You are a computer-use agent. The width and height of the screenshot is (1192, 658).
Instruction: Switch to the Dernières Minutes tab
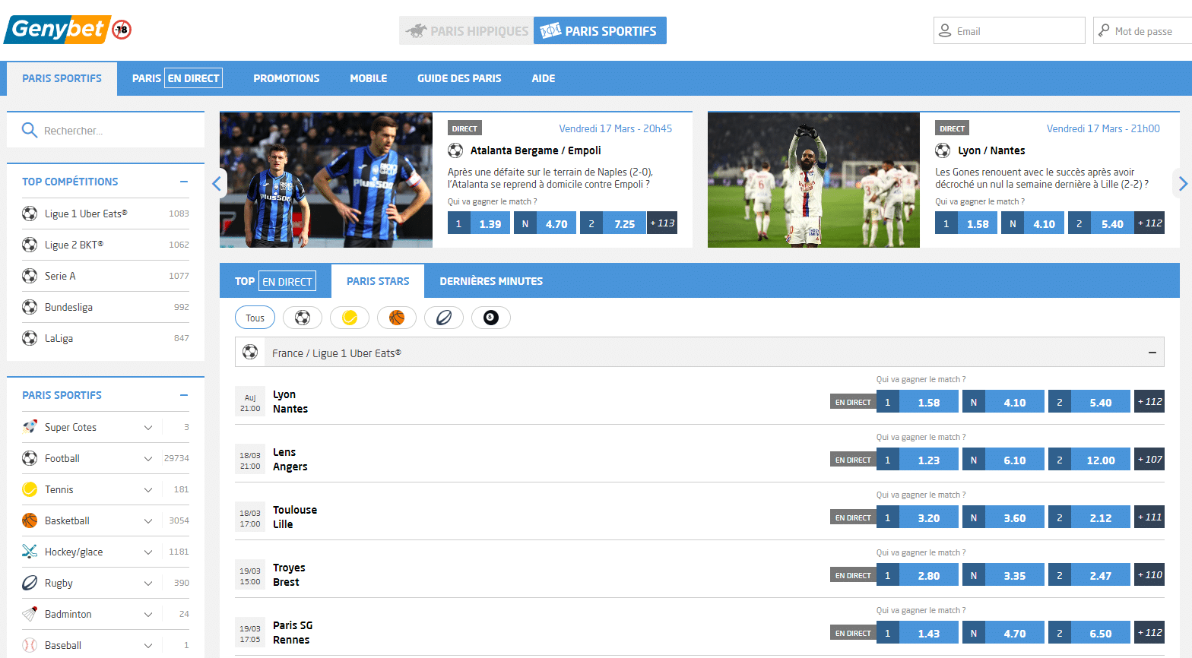coord(491,281)
